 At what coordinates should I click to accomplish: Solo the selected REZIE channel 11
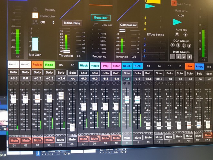point(127,73)
